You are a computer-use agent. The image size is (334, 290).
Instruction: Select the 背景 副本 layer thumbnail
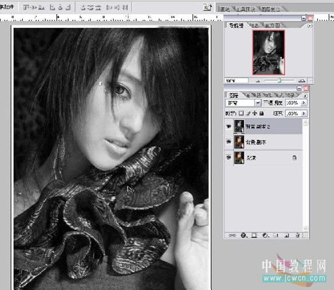[239, 142]
